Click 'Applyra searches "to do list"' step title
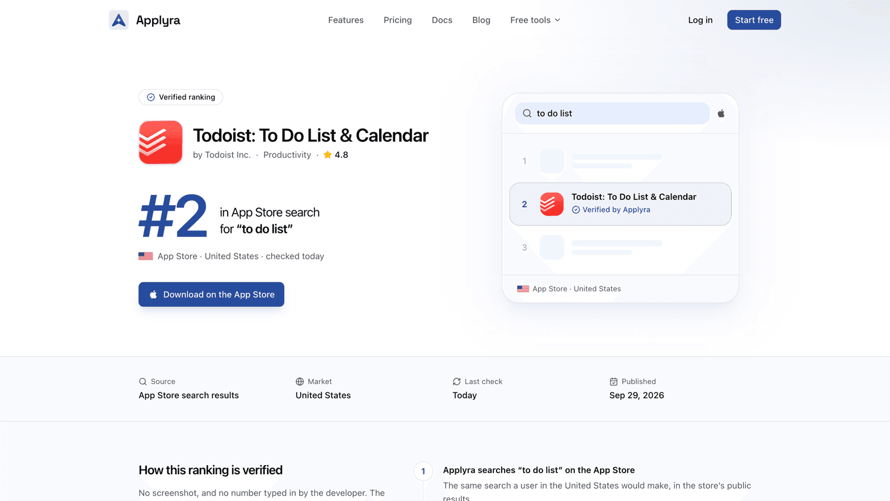890x501 pixels. (539, 470)
